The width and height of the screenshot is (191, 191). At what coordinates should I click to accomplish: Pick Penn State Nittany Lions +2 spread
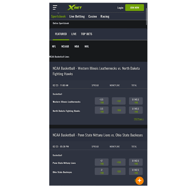(x=102, y=162)
